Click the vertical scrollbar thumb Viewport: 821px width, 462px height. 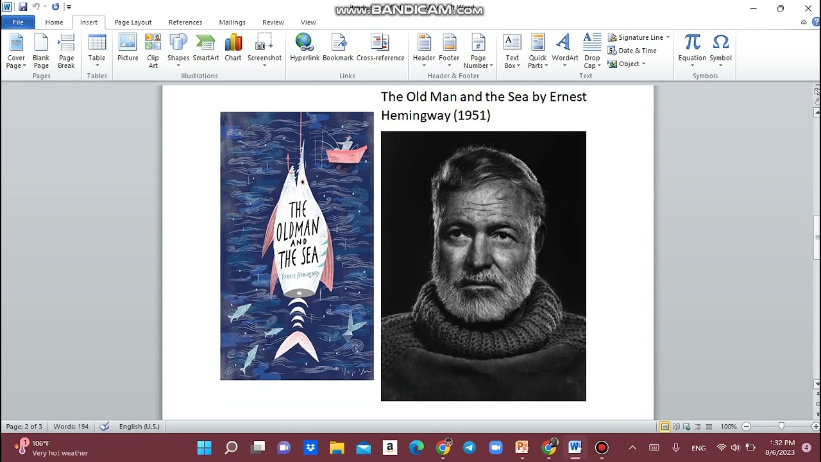click(x=817, y=237)
